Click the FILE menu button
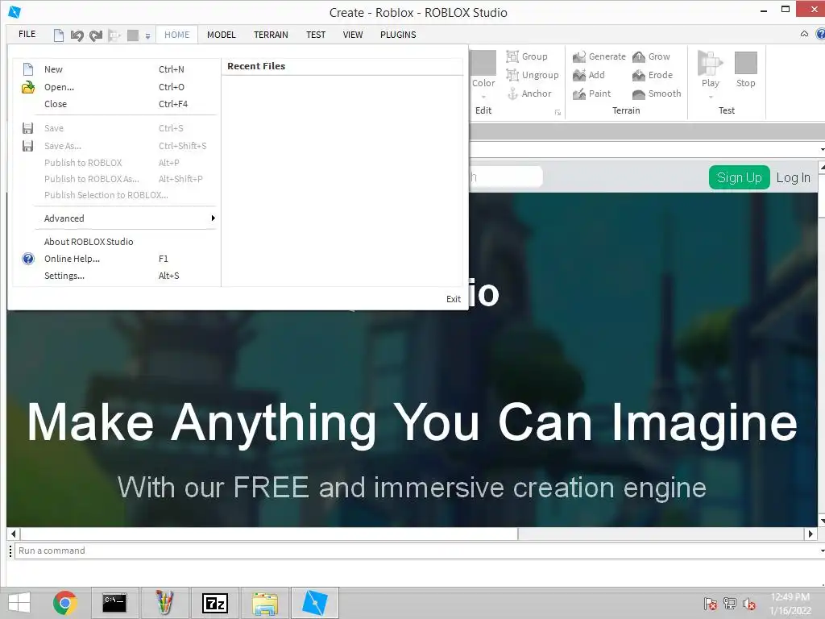Screen dimensions: 825x619 click(x=27, y=34)
